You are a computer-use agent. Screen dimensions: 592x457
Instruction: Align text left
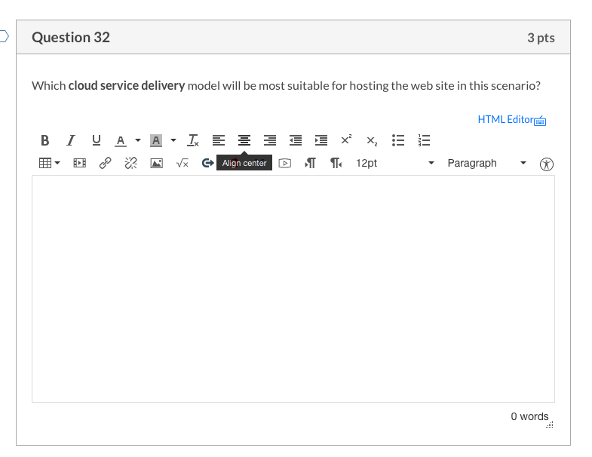pos(219,140)
